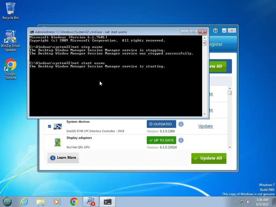Minimize the WinZip Driver Updater window
The image size is (276, 207).
point(224,31)
